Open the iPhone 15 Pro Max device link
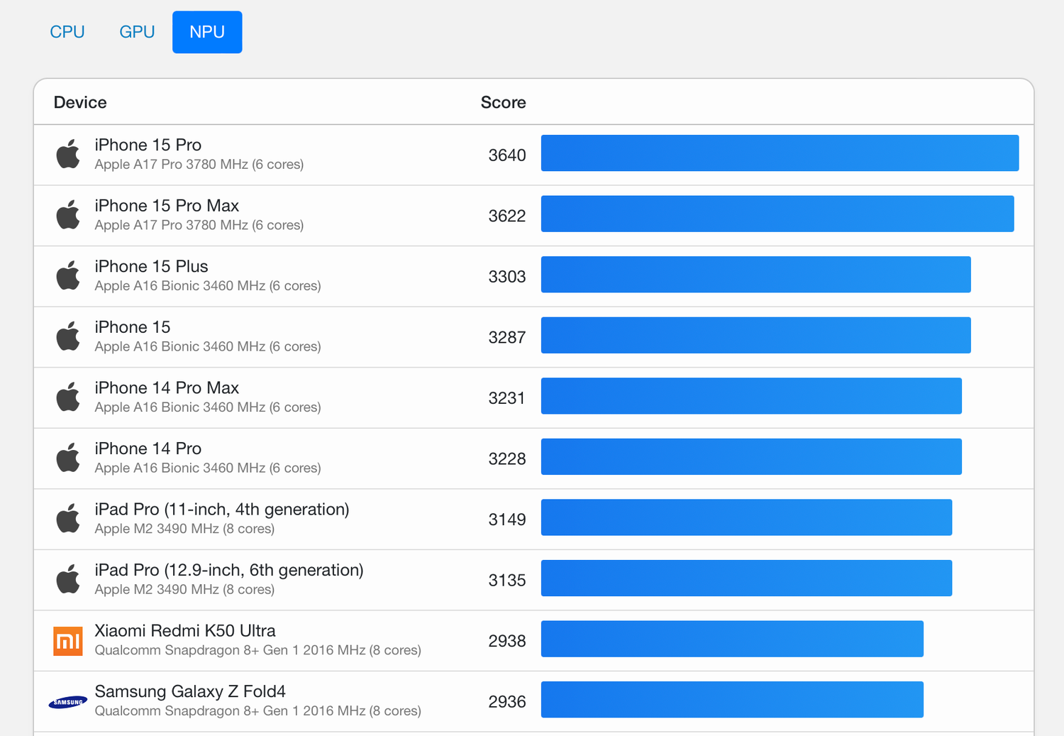Screen dimensions: 1064x736 (167, 206)
